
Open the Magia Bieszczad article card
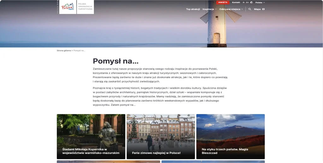230,136
